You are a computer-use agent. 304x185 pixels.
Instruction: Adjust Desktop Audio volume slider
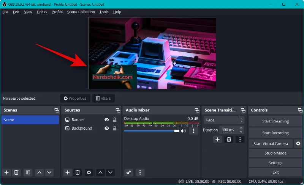(152, 131)
